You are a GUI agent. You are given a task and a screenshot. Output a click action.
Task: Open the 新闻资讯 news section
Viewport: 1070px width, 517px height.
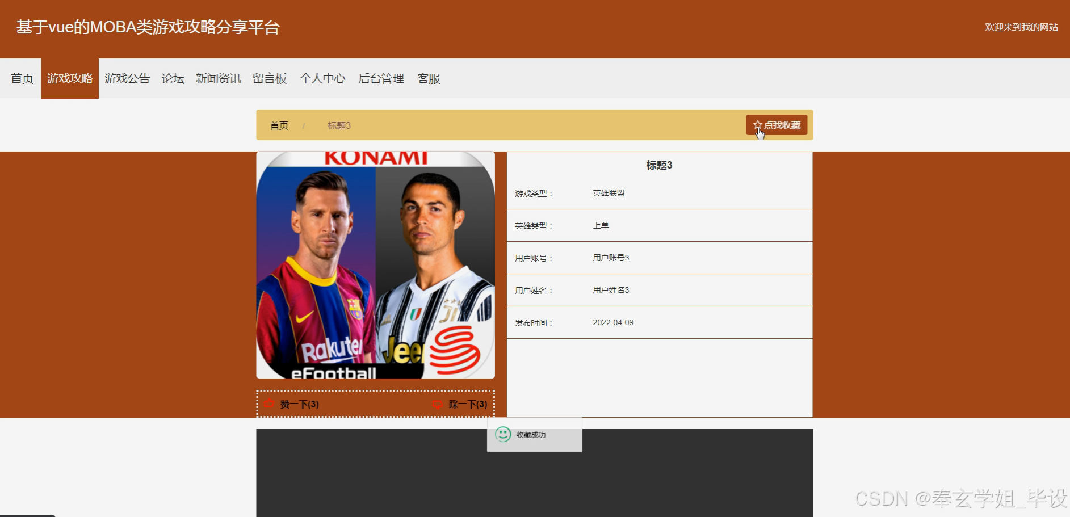[218, 78]
